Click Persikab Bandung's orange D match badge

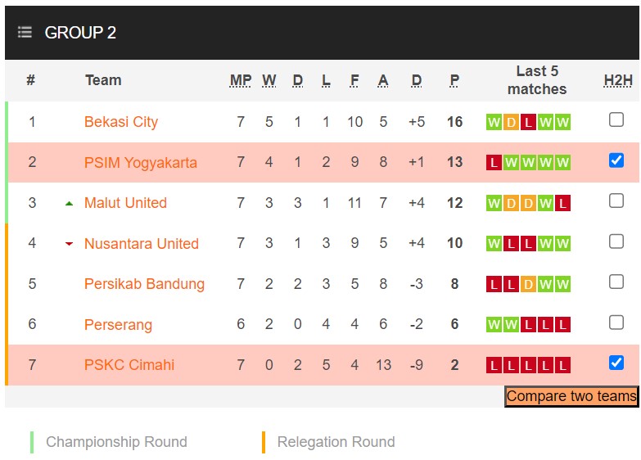pyautogui.click(x=528, y=285)
